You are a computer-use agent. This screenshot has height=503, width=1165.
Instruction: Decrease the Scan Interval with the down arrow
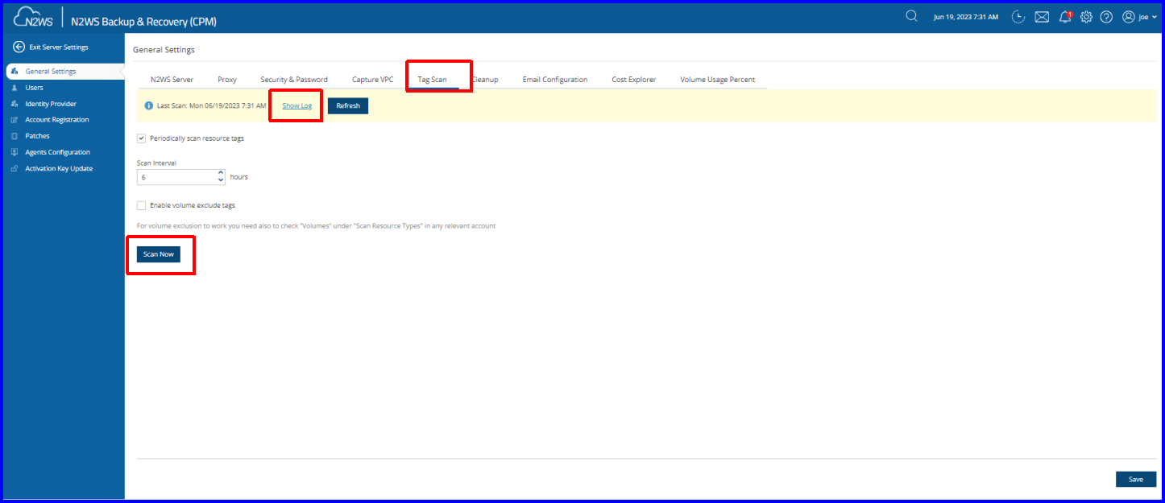(x=222, y=180)
